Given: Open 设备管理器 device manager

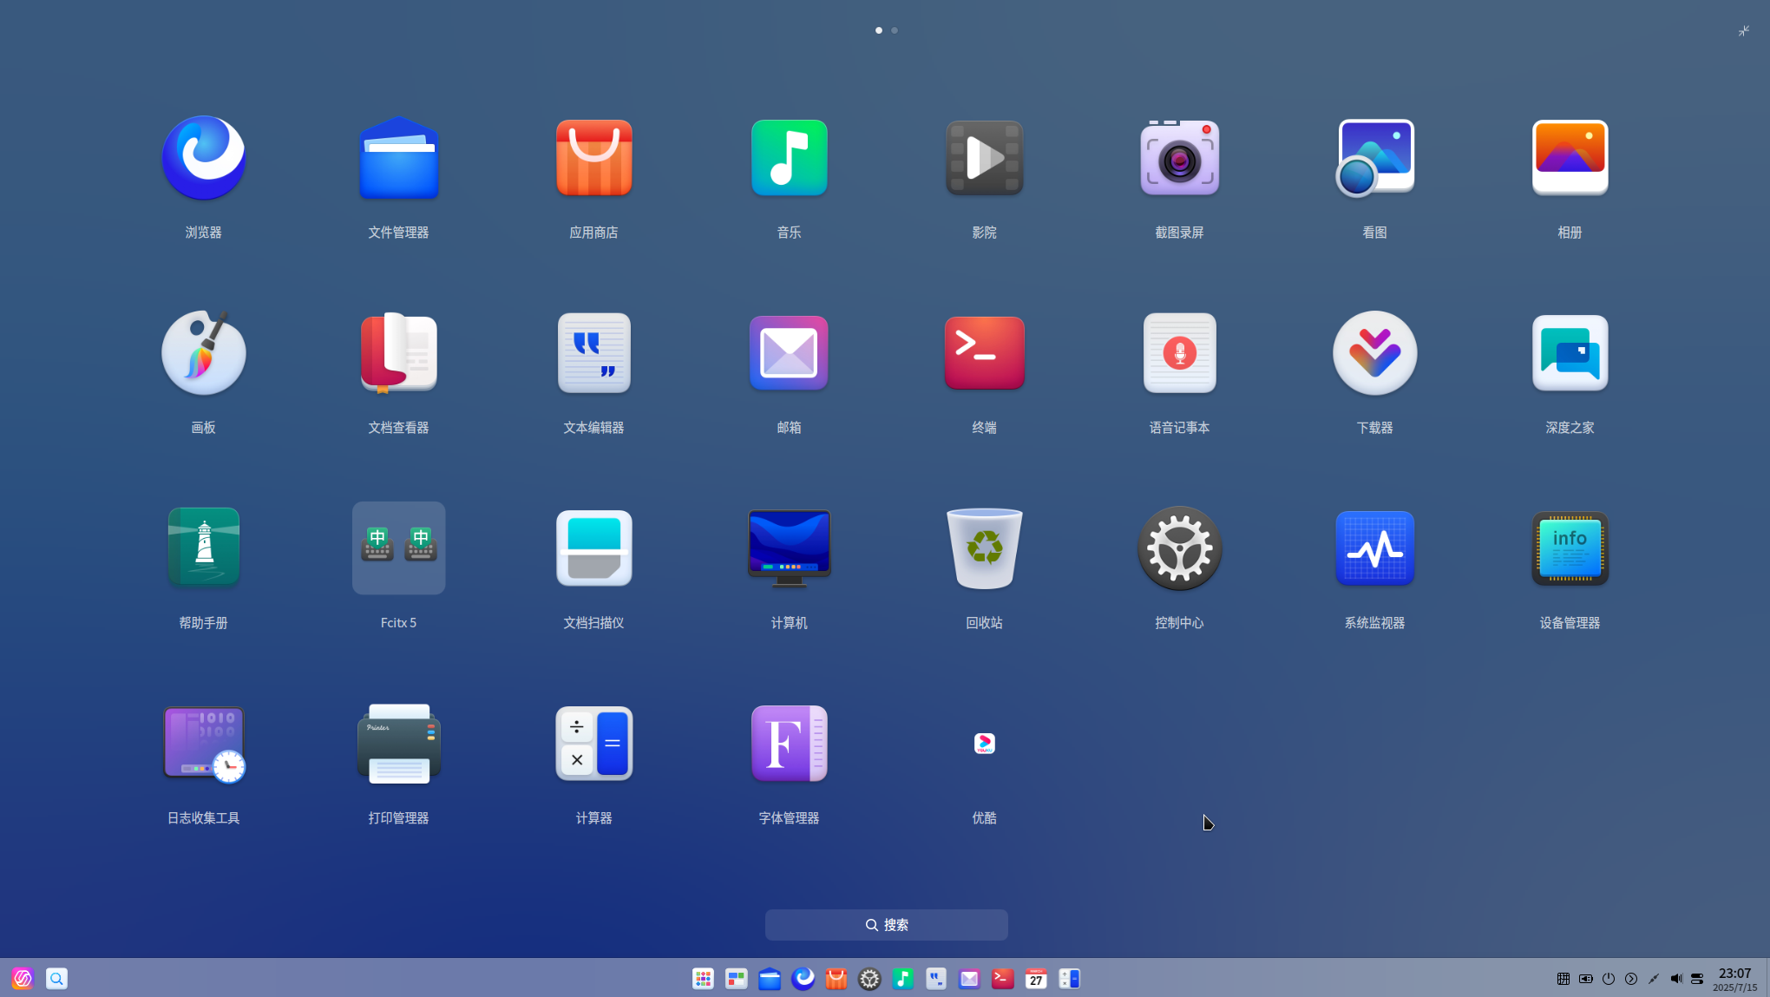Looking at the screenshot, I should coord(1570,548).
